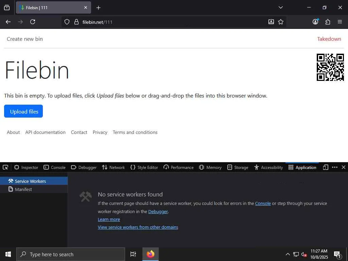Viewport: 348px width, 261px height.
Task: Open tracking protection shield icon
Action: click(x=67, y=22)
